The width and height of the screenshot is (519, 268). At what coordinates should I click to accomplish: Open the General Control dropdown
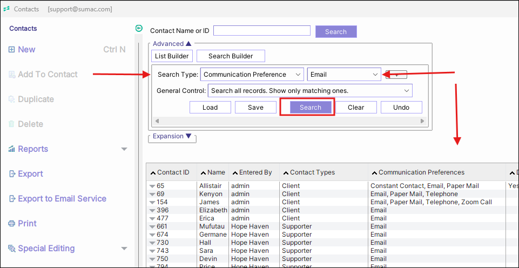tap(407, 91)
